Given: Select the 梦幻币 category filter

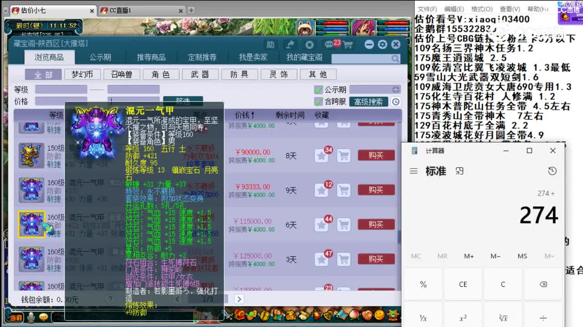Looking at the screenshot, I should coord(82,74).
